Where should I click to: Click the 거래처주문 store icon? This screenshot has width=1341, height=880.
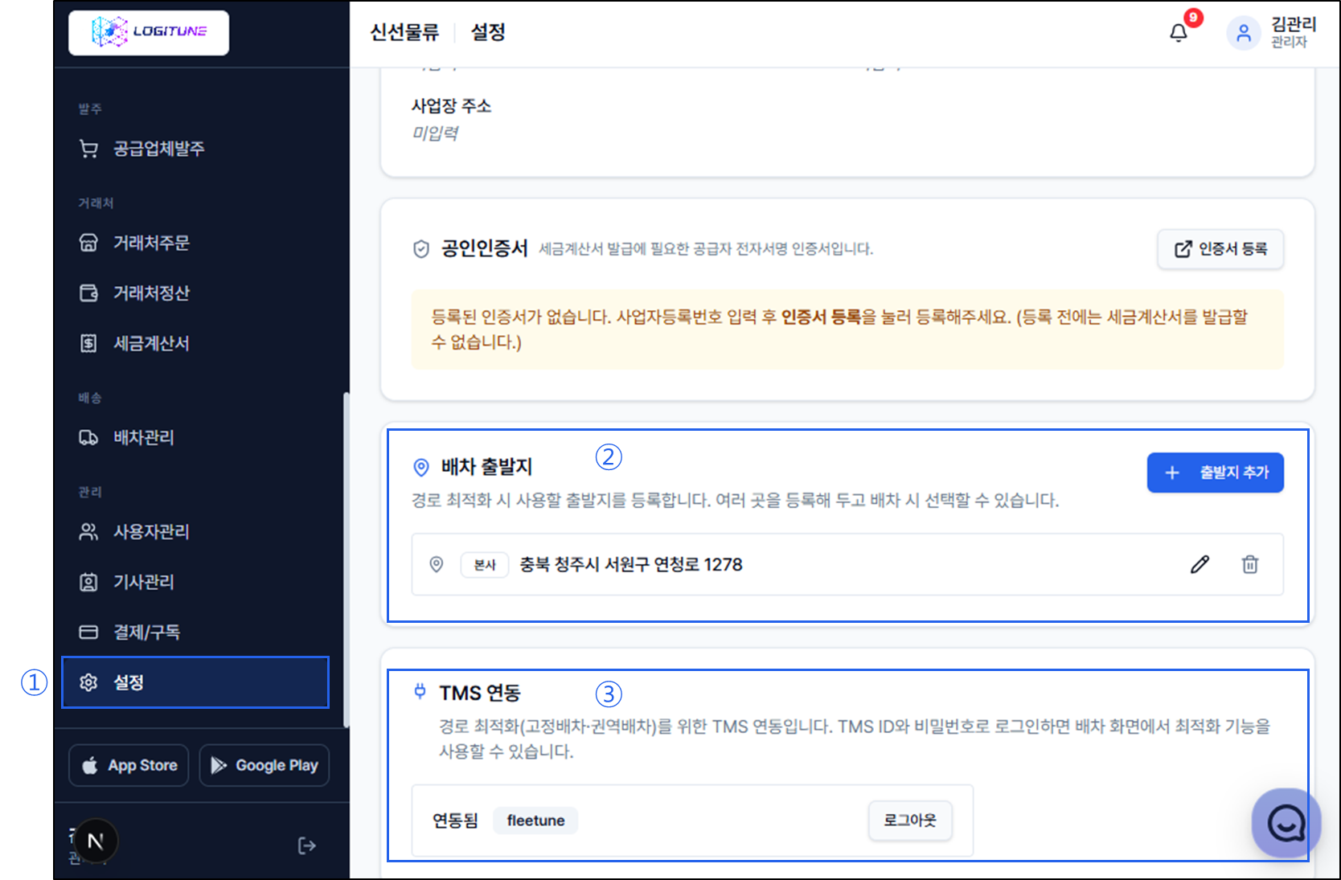(x=88, y=243)
